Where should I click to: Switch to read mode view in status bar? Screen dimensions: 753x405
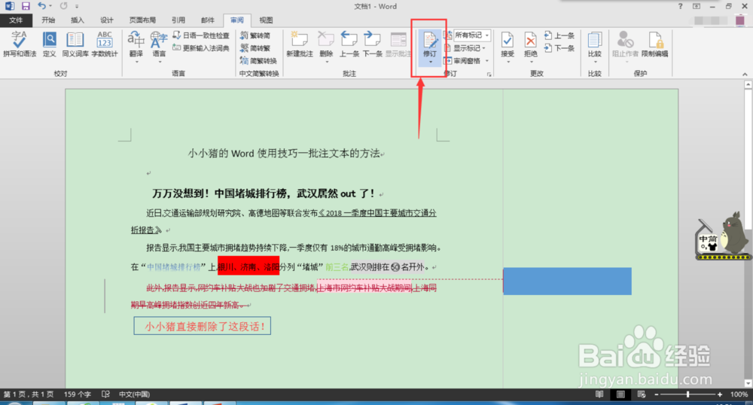(599, 394)
